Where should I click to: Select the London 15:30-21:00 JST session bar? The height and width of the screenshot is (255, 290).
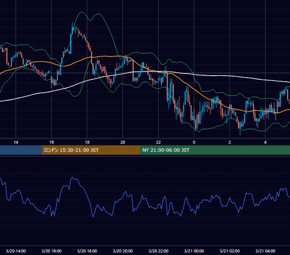[90, 150]
